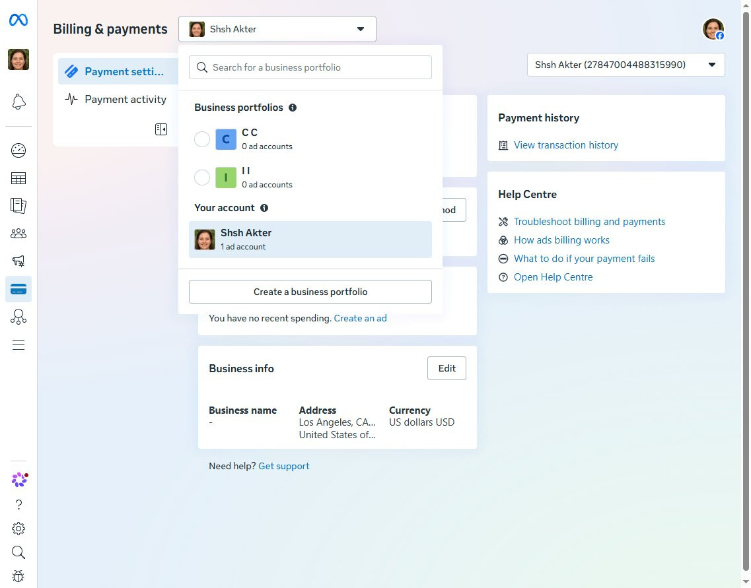The height and width of the screenshot is (588, 751).
Task: Open Troubleshoot billing and payments link
Action: tap(590, 222)
